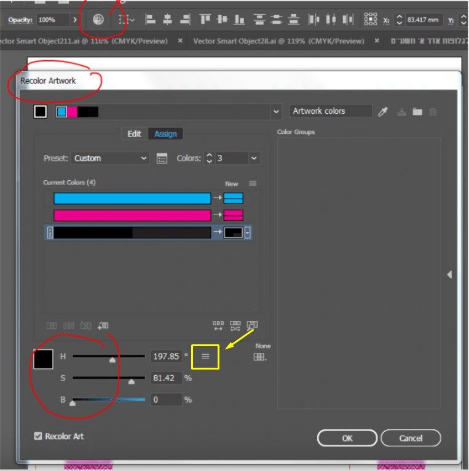Set the reference point grid locator

[371, 19]
